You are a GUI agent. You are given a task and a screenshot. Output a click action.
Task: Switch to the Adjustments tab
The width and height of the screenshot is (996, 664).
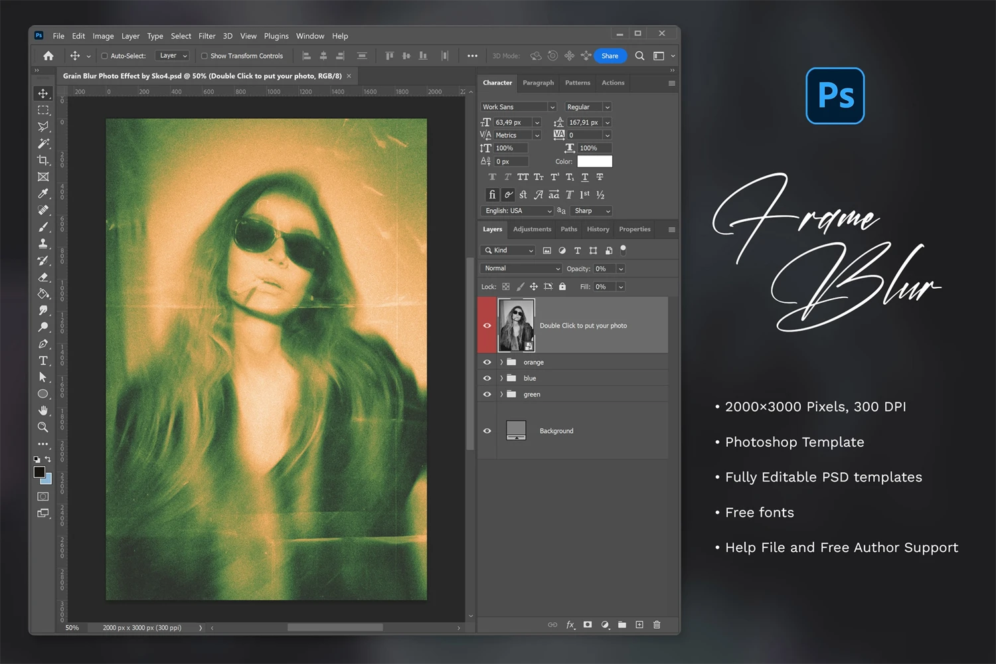click(x=532, y=229)
